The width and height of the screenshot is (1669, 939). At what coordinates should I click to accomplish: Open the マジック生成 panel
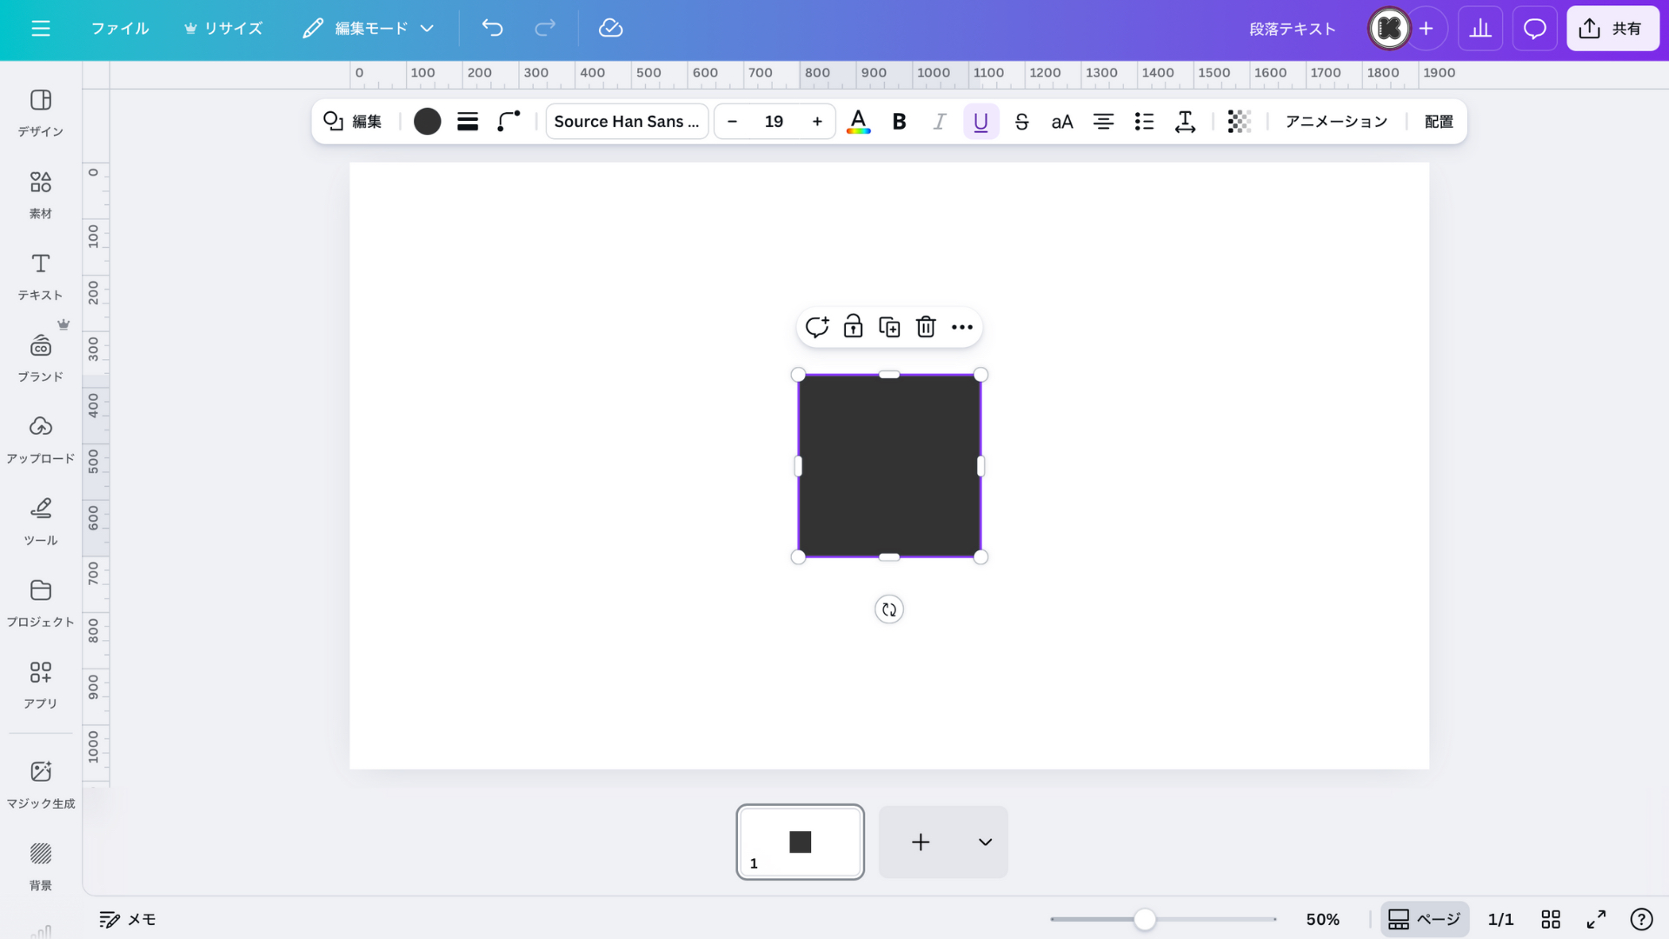(41, 784)
